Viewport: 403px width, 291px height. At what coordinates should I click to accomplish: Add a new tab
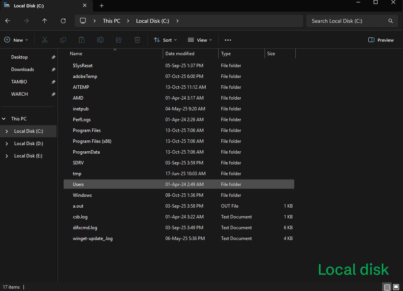[x=102, y=6]
